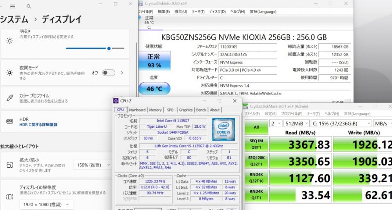Switch to the CPU tab in CPU-Z
Screen dimensions: 392x210
(120, 110)
